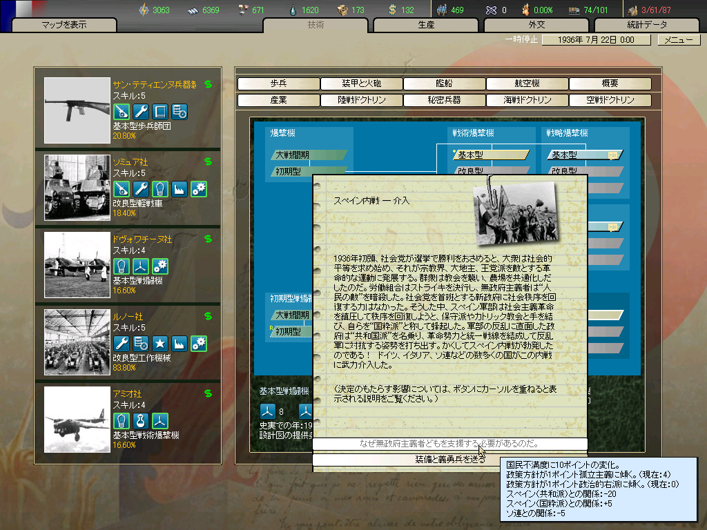This screenshot has height=530, width=707.
Task: Click the ルノー社 factory photo thumbnail
Action: point(77,342)
